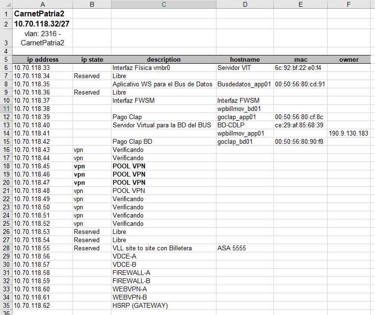Viewport: 375px width, 315px height.
Task: Select hostname BD-CDLP
Action: tap(245, 125)
